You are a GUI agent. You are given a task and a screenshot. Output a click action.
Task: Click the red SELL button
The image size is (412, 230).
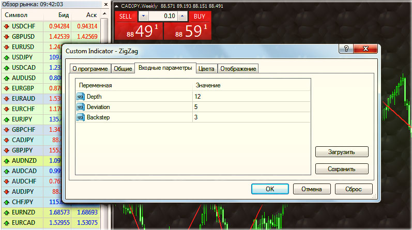click(x=126, y=17)
